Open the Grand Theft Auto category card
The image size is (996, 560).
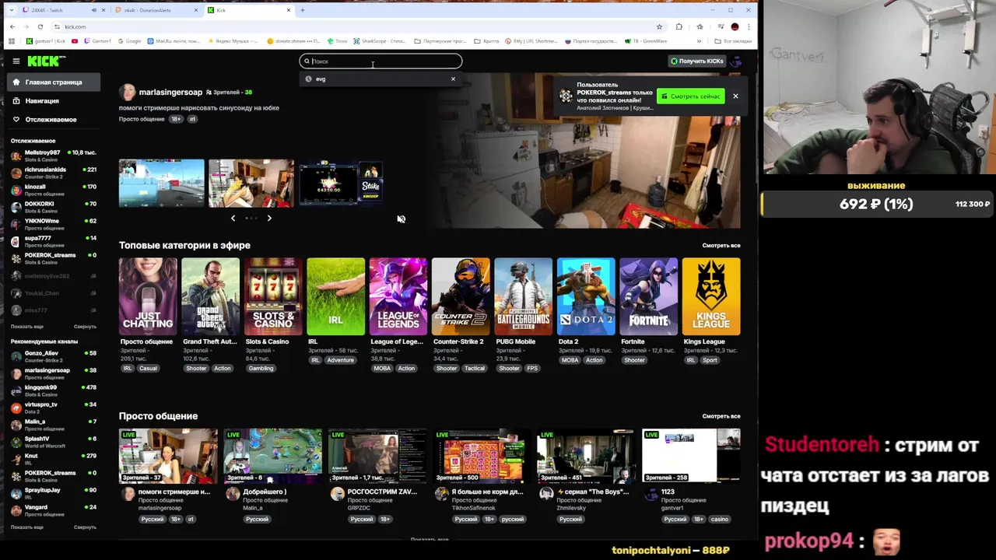(210, 296)
